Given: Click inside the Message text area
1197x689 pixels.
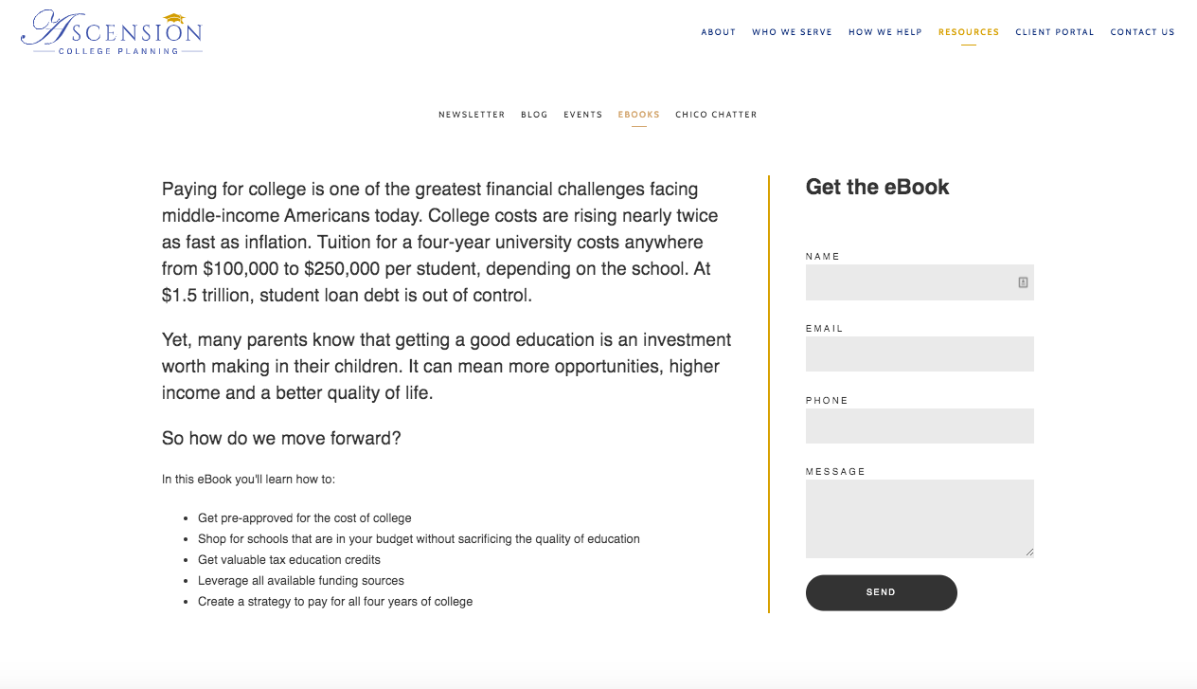Looking at the screenshot, I should click(920, 518).
